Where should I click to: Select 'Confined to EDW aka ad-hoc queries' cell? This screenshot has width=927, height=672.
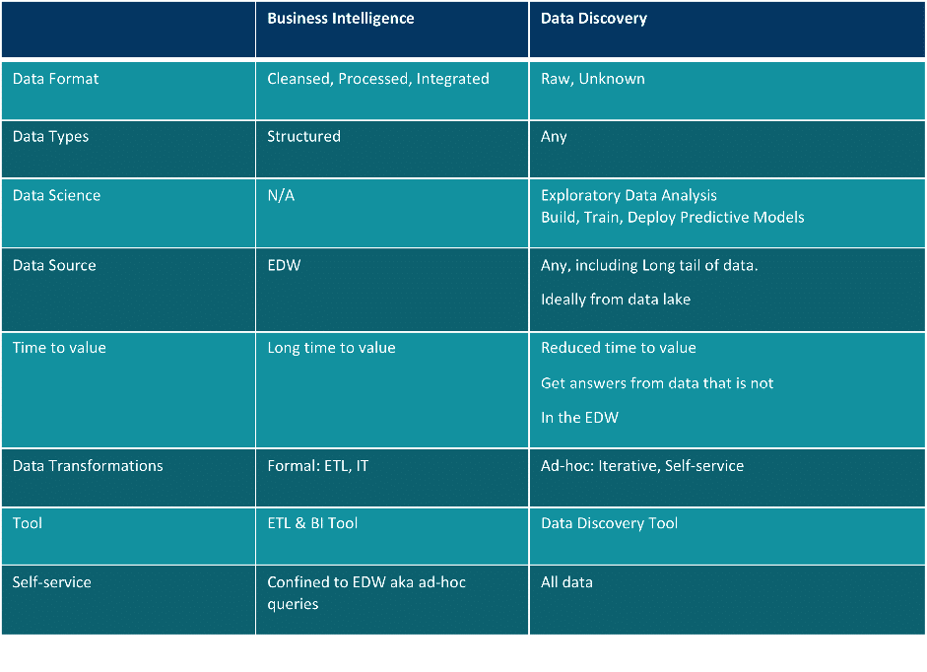click(x=366, y=593)
